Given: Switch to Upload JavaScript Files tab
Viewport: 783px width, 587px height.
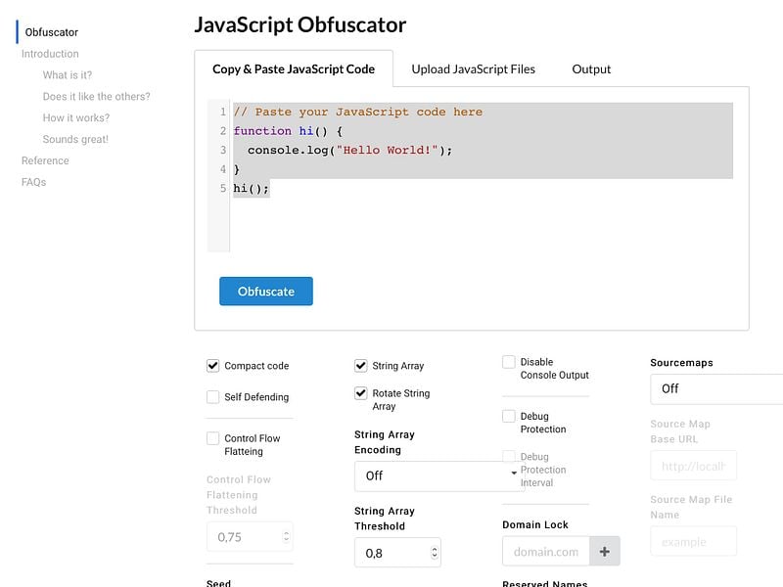Looking at the screenshot, I should tap(473, 69).
